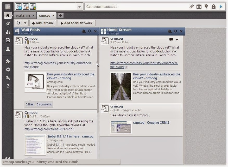The image size is (228, 167).
Task: Toggle the location pin for message
Action: pos(206,7)
